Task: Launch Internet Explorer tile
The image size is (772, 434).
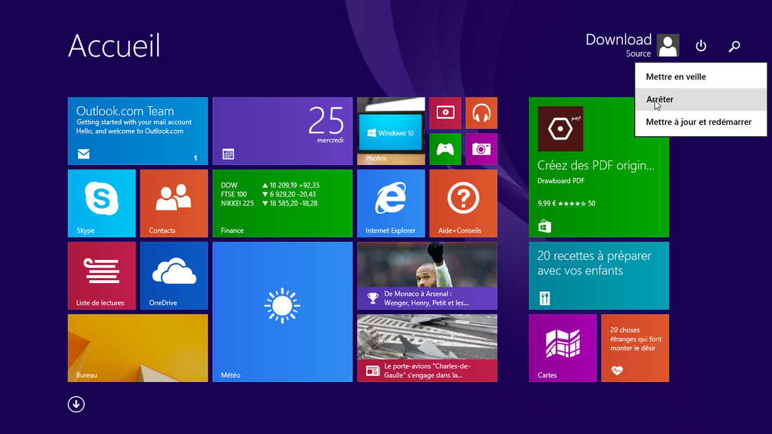Action: 391,204
